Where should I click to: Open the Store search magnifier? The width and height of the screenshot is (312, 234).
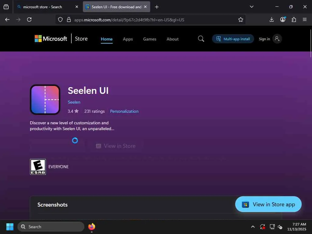201,39
